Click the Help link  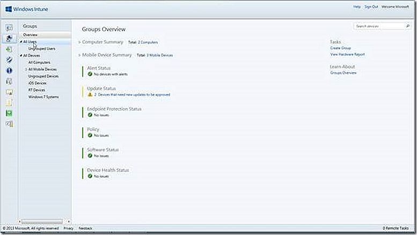pos(357,6)
